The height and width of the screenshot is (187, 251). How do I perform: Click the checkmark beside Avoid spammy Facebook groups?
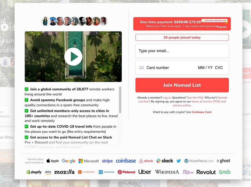tap(27, 100)
